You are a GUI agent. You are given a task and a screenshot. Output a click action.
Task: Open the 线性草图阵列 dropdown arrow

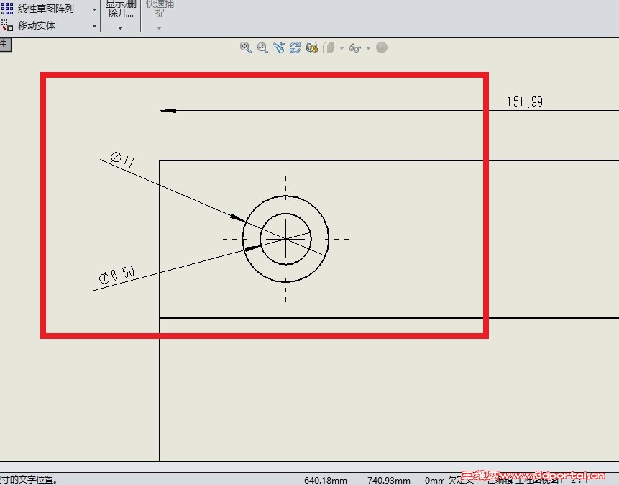[x=94, y=9]
